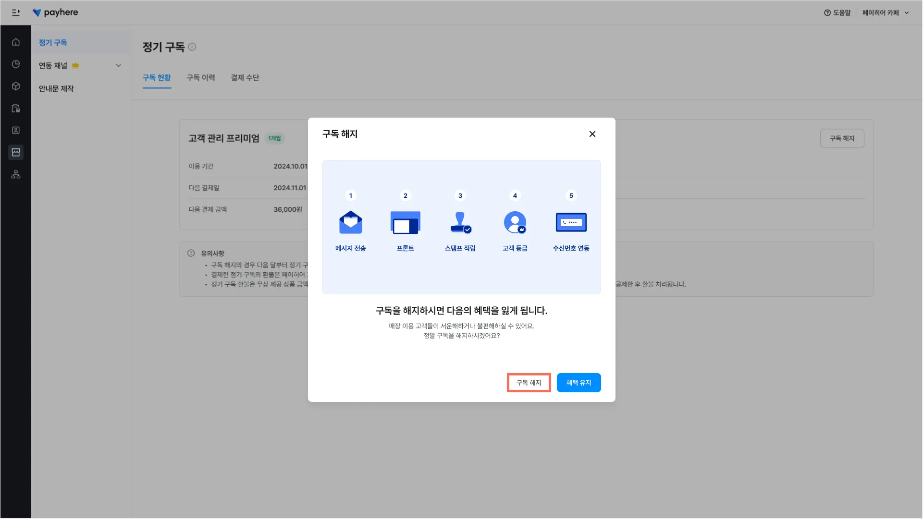Collapse the sidebar menu toggle icon
This screenshot has height=519, width=923.
(16, 12)
